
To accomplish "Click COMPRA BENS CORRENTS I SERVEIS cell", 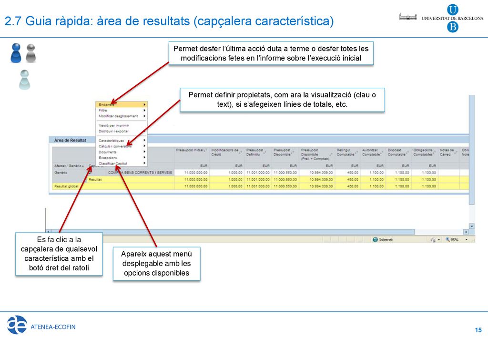I will tap(140, 173).
